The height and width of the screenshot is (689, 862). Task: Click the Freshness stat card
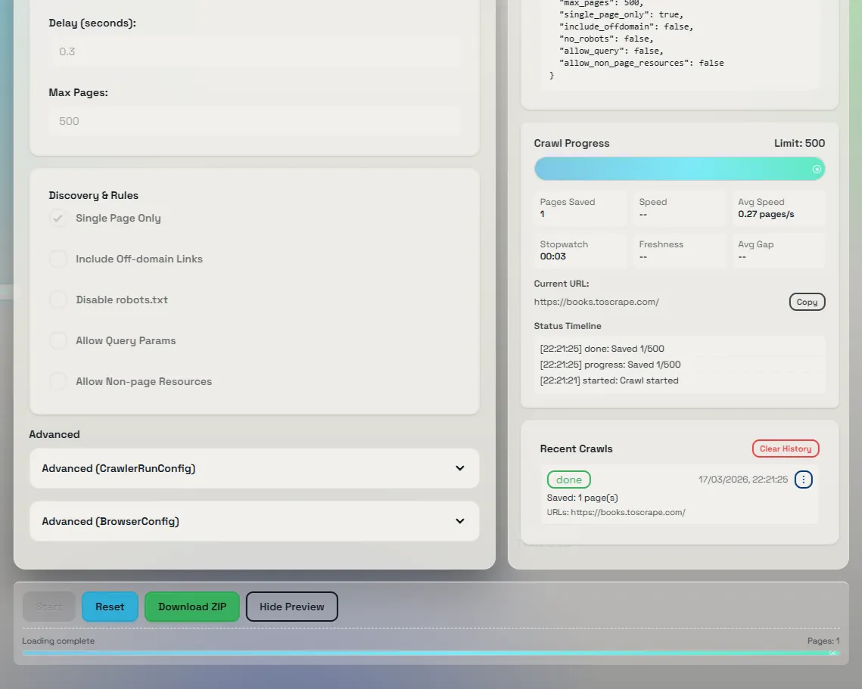[x=680, y=250]
